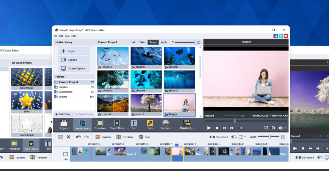Click the blue timeline playhead marker
This screenshot has height=171, width=329.
pyautogui.click(x=177, y=145)
